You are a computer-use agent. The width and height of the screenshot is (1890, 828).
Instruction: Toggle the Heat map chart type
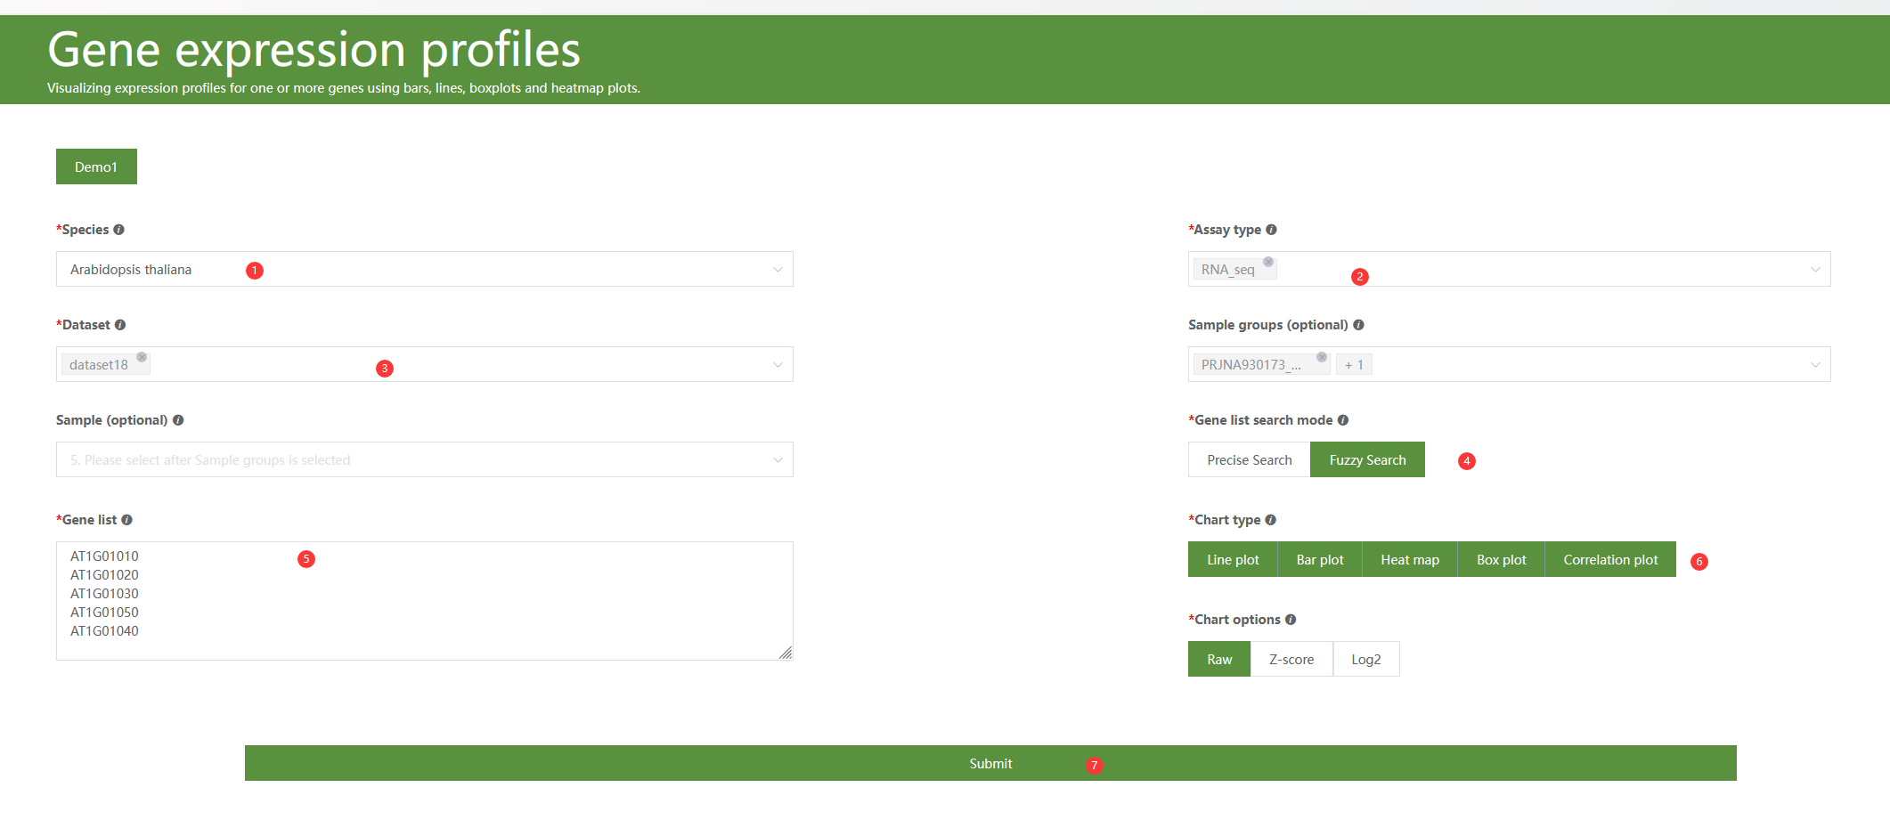(x=1410, y=559)
